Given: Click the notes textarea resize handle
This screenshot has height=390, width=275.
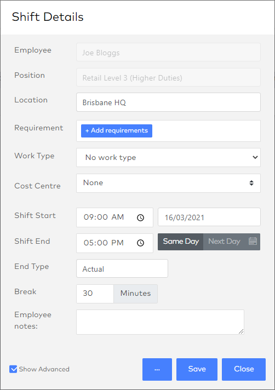Looking at the screenshot, I should (241, 331).
